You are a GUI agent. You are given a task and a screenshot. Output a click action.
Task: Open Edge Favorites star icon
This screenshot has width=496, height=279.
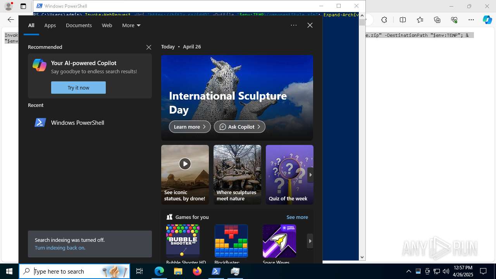(420, 20)
